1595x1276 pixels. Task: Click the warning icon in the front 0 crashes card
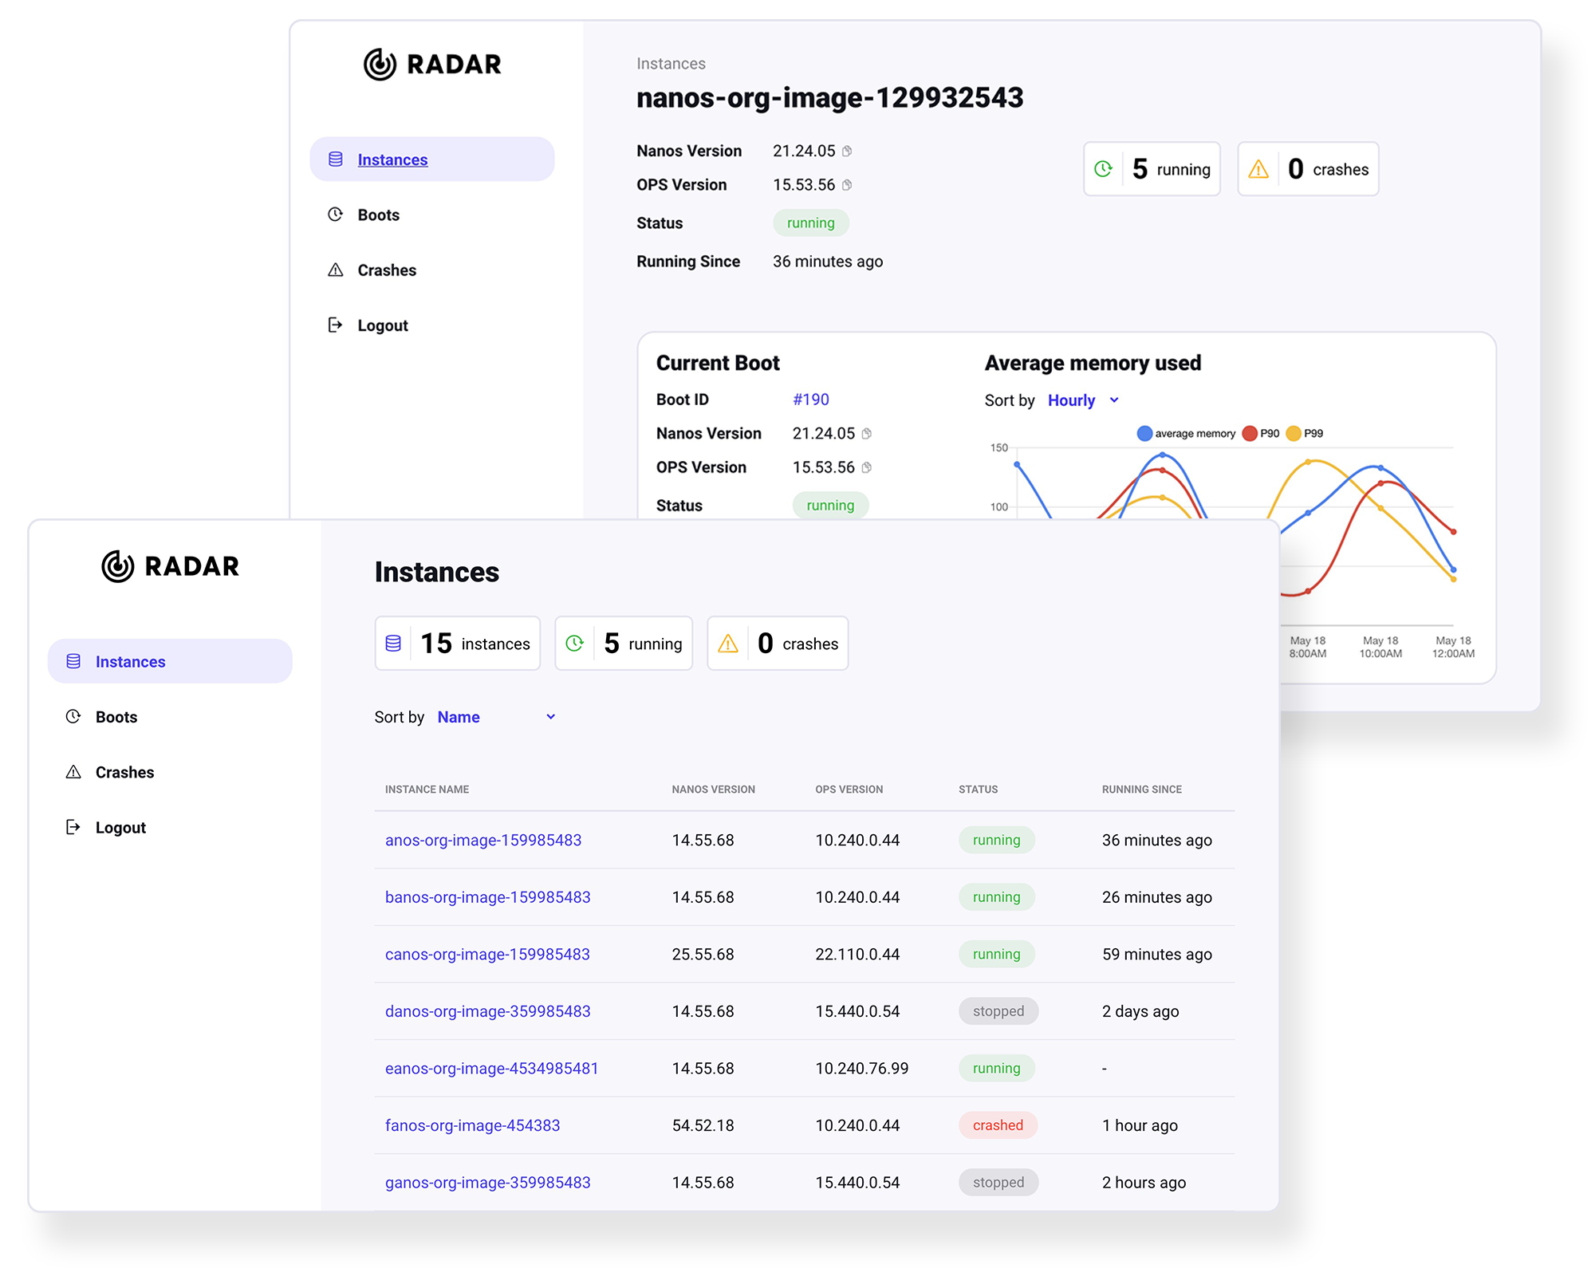tap(728, 644)
